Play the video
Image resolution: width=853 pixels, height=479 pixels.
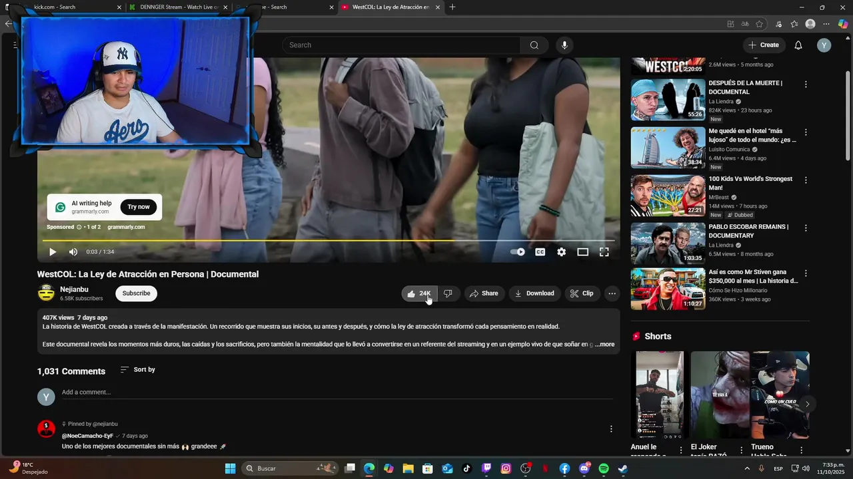[53, 252]
